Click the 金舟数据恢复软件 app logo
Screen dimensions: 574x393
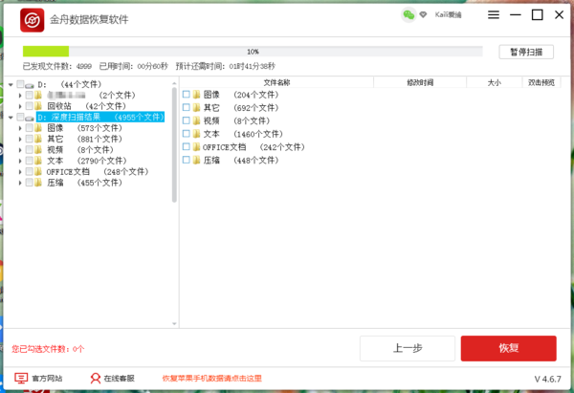(x=32, y=19)
